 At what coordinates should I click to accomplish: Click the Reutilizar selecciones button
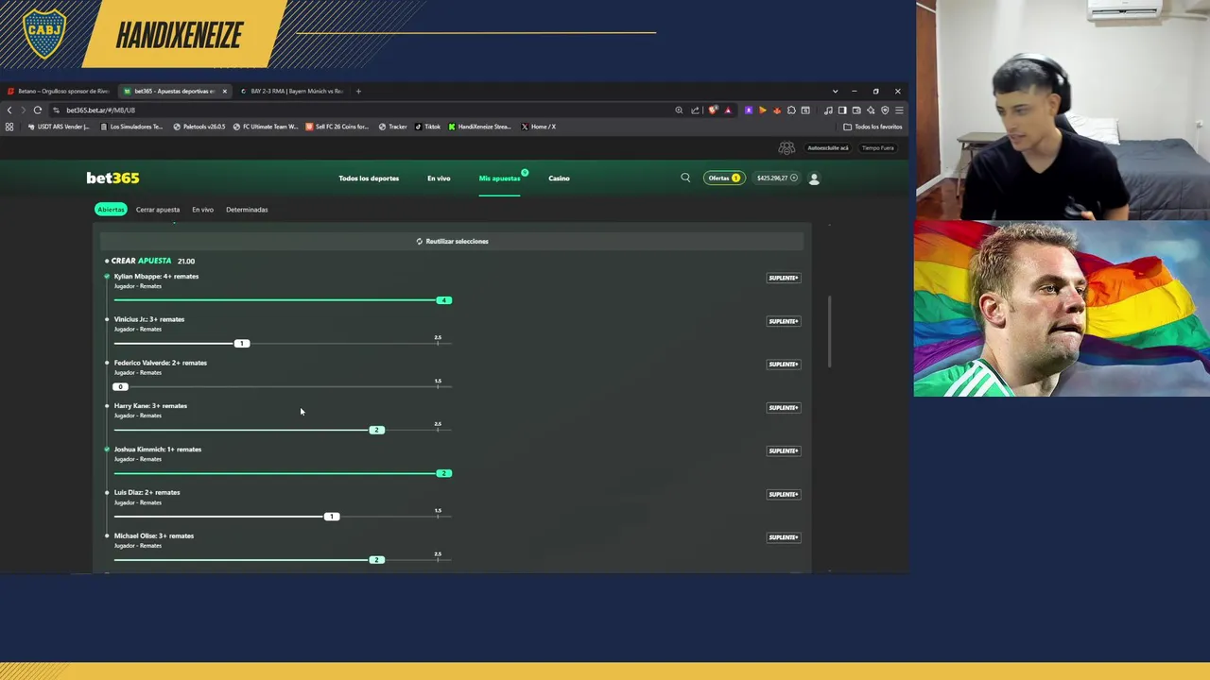pos(452,241)
